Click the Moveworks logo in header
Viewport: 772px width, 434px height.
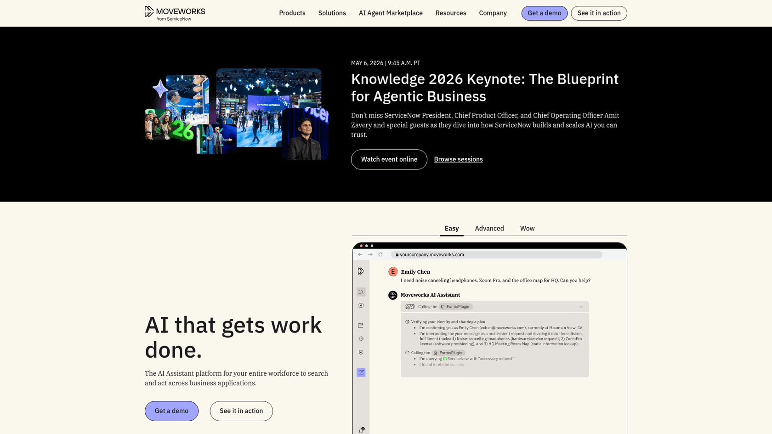tap(175, 13)
